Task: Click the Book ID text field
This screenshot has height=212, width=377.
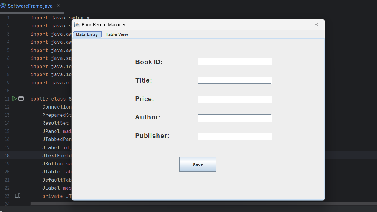Action: (234, 61)
